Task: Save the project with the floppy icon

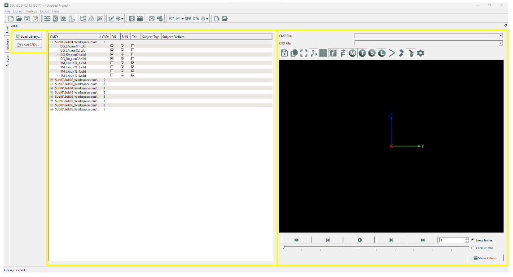Action: click(27, 19)
